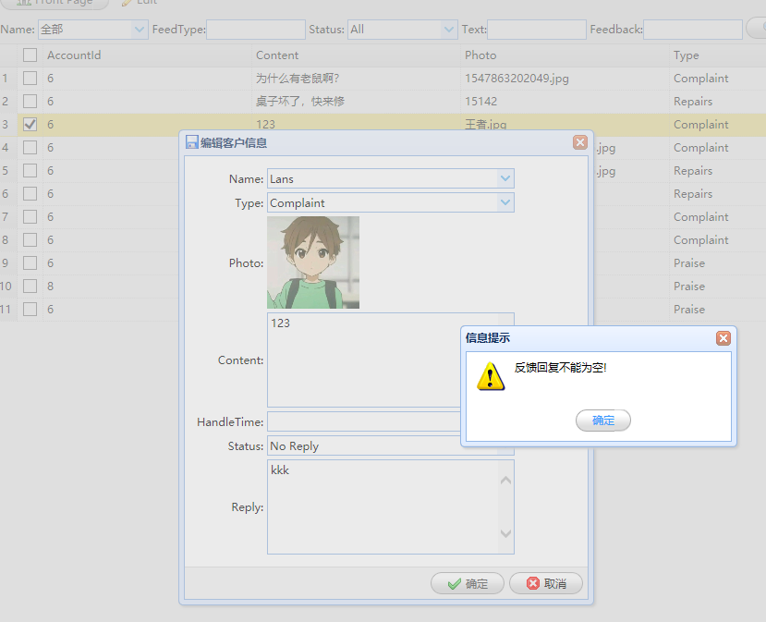
Task: Expand the Name dropdown showing Lans
Action: [x=505, y=178]
